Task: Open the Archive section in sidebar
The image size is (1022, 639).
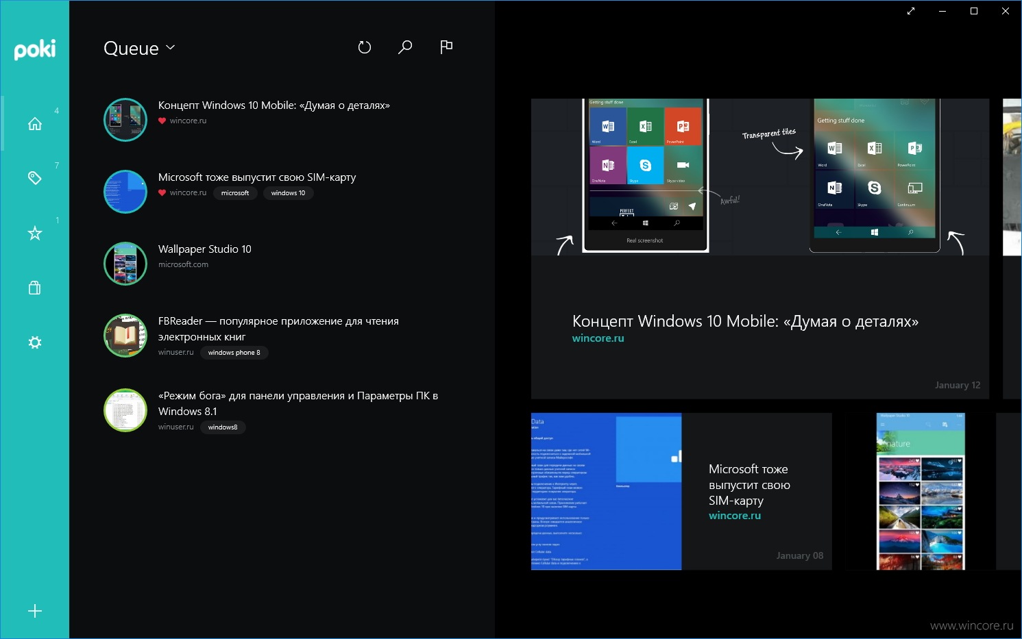Action: (35, 288)
